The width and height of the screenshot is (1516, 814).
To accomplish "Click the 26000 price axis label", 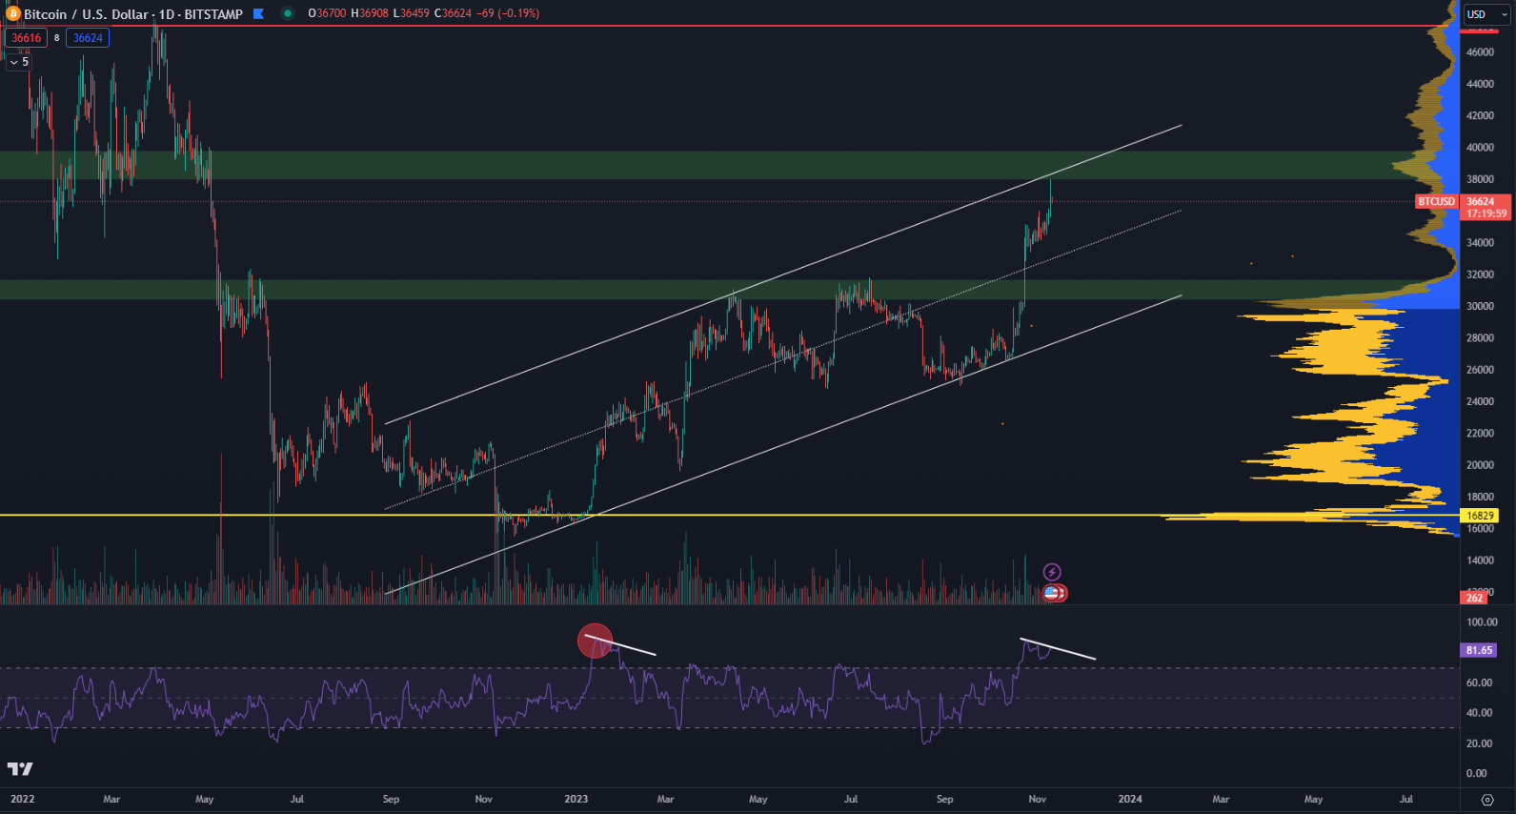I will click(1480, 370).
